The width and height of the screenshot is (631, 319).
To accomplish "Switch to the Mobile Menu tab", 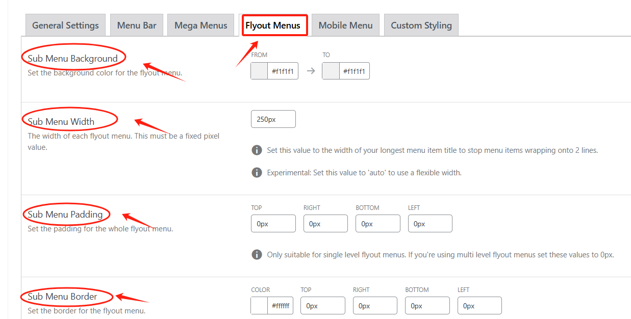I will (345, 24).
